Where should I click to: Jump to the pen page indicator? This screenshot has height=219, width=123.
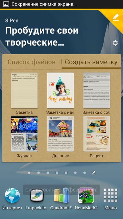(x=94, y=173)
